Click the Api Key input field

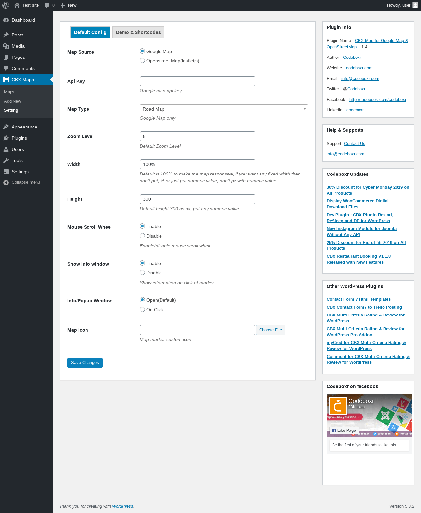[x=198, y=81]
